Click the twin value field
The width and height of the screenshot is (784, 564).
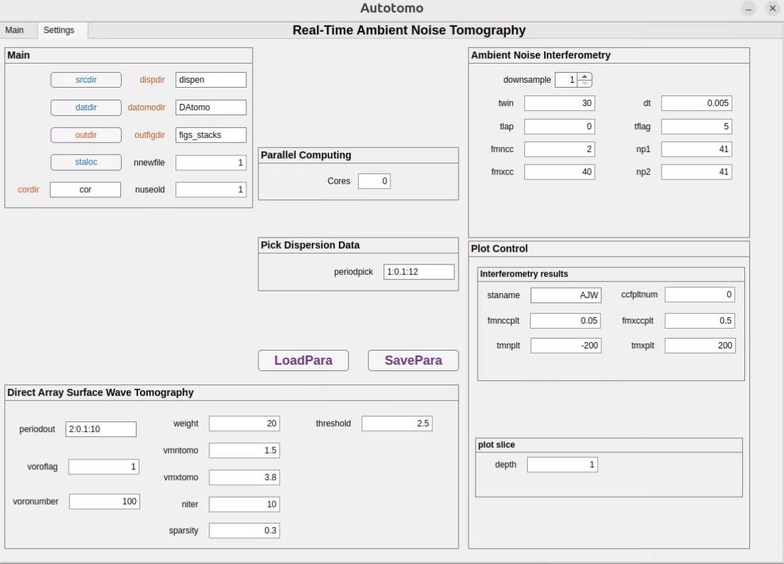coord(559,103)
